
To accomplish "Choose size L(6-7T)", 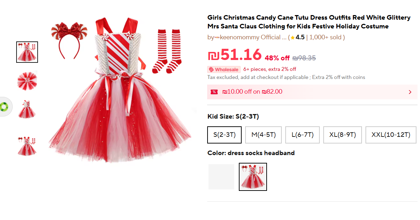I will (302, 135).
